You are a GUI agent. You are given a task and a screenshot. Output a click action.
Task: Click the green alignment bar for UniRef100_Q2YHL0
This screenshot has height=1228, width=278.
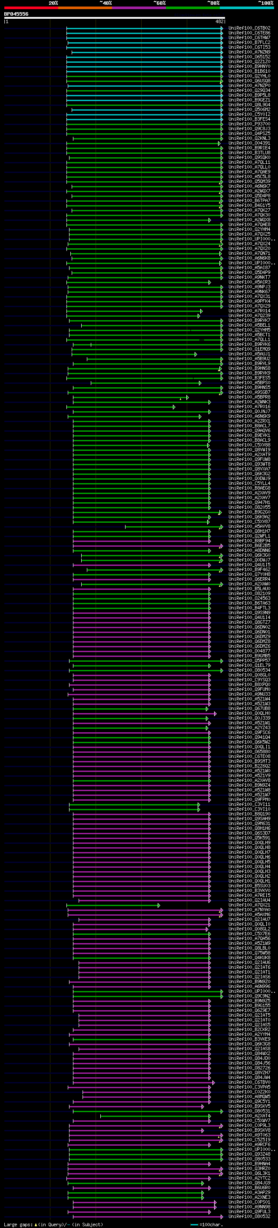point(145,76)
